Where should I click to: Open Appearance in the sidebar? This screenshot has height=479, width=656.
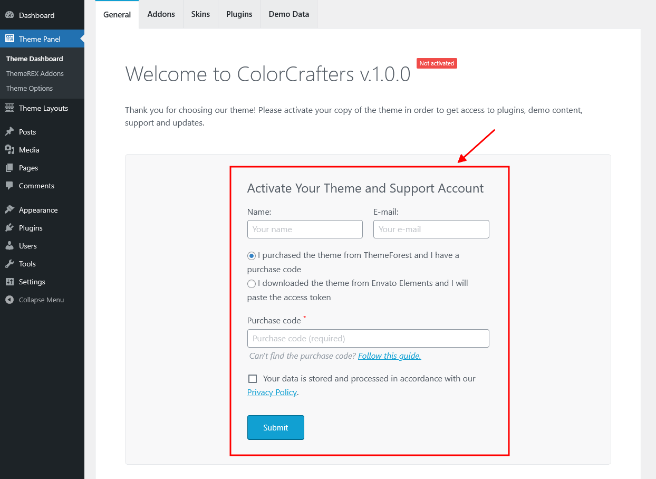tap(42, 210)
